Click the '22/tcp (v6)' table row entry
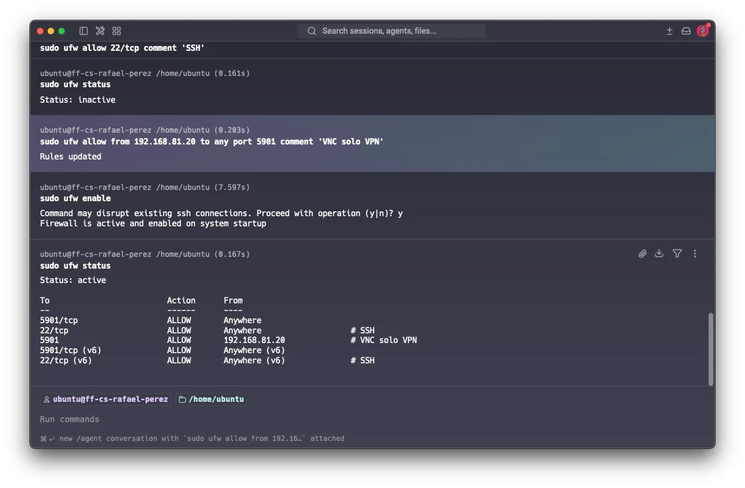 coord(66,361)
